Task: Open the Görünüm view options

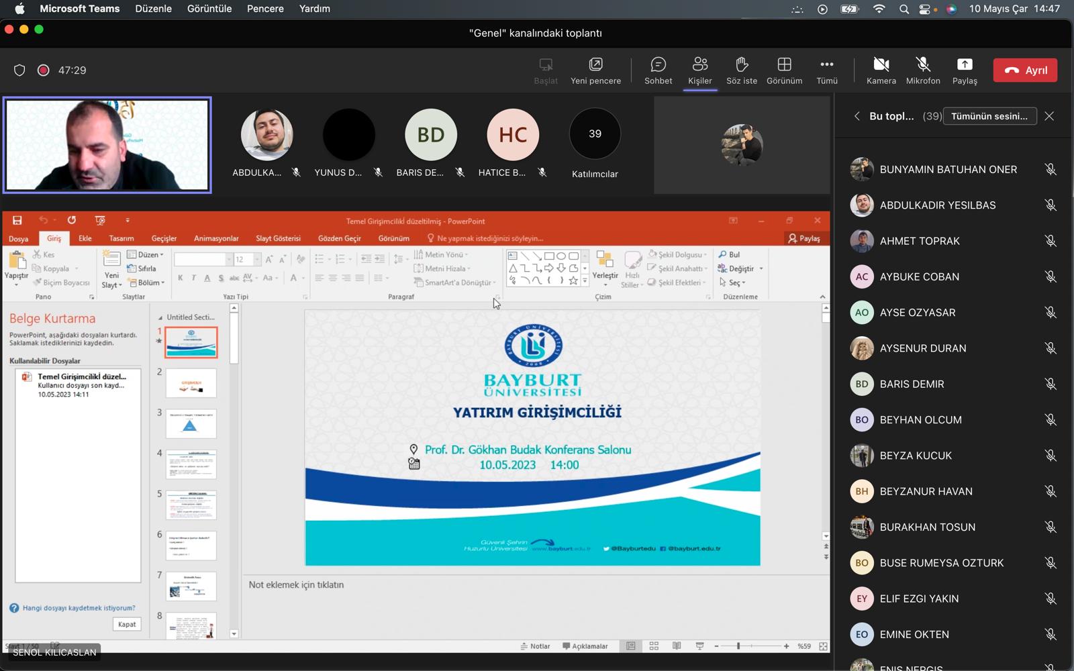Action: (784, 70)
